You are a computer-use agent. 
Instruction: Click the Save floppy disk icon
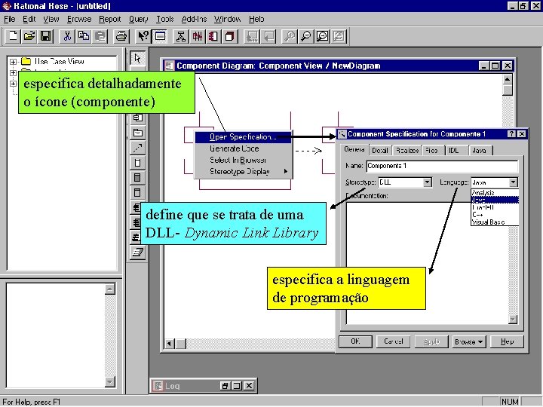coord(46,36)
